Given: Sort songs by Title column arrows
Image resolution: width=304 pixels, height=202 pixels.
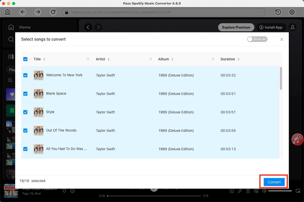Looking at the screenshot, I should pos(44,59).
